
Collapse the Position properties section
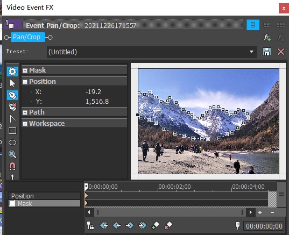coord(25,82)
